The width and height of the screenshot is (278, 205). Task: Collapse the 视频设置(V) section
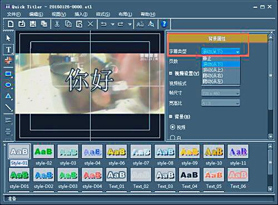coord(171,74)
